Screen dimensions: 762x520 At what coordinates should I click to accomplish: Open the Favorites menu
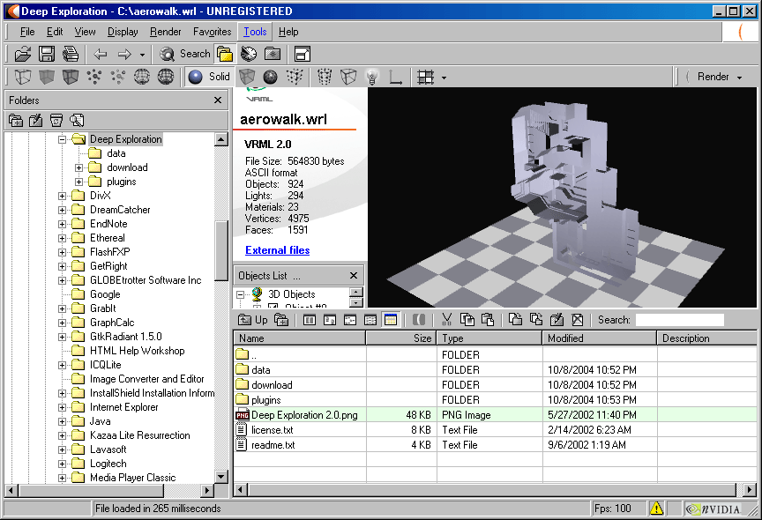coord(213,32)
